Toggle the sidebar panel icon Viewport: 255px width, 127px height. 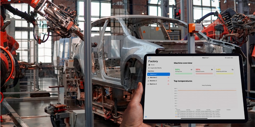coord(149,58)
